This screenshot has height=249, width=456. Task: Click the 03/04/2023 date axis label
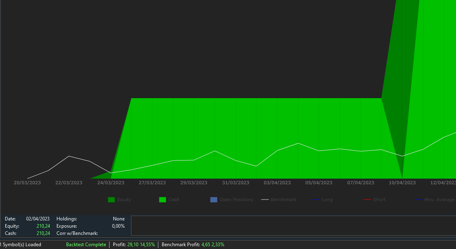[277, 183]
